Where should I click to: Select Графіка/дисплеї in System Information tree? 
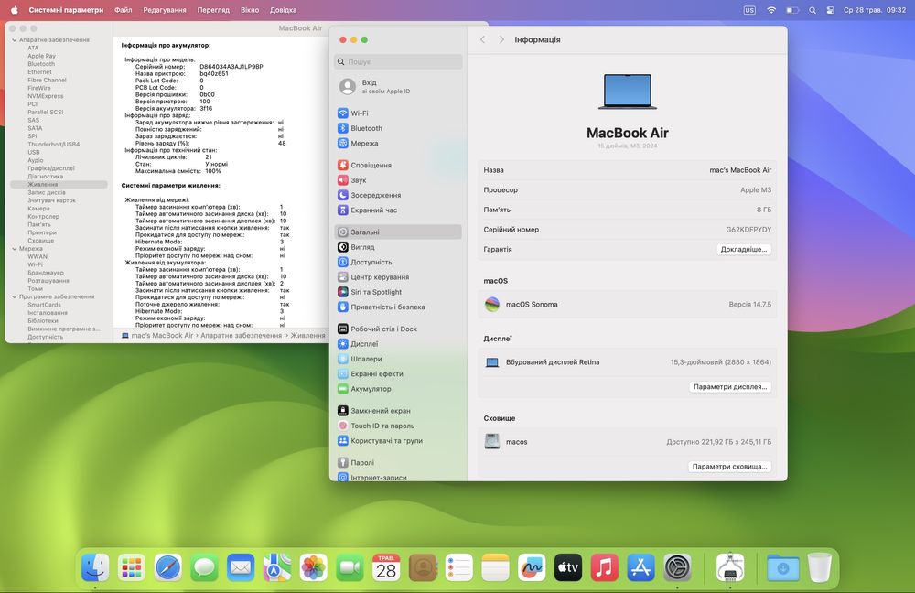pyautogui.click(x=50, y=168)
